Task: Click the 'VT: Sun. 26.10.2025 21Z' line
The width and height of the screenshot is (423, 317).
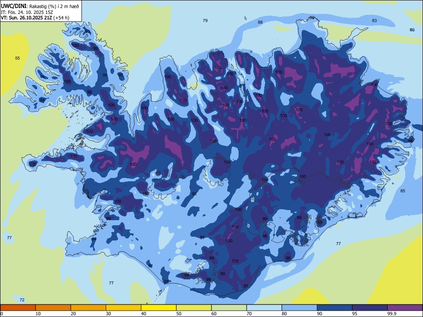Action: pos(27,18)
